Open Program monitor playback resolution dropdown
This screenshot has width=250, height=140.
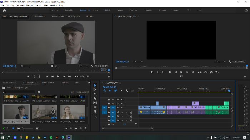pyautogui.click(x=221, y=62)
